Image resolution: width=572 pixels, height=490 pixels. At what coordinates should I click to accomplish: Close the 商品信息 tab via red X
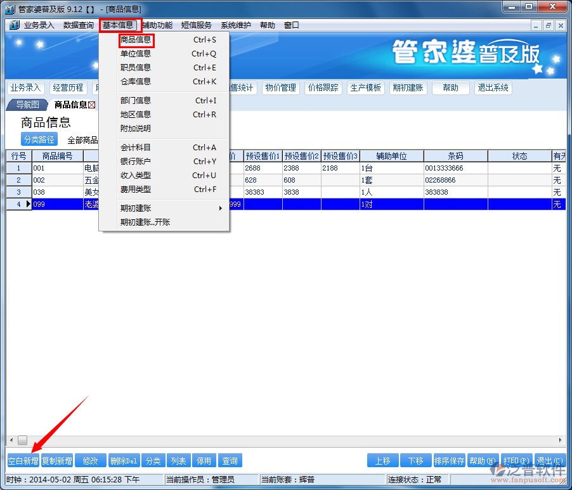click(x=91, y=105)
